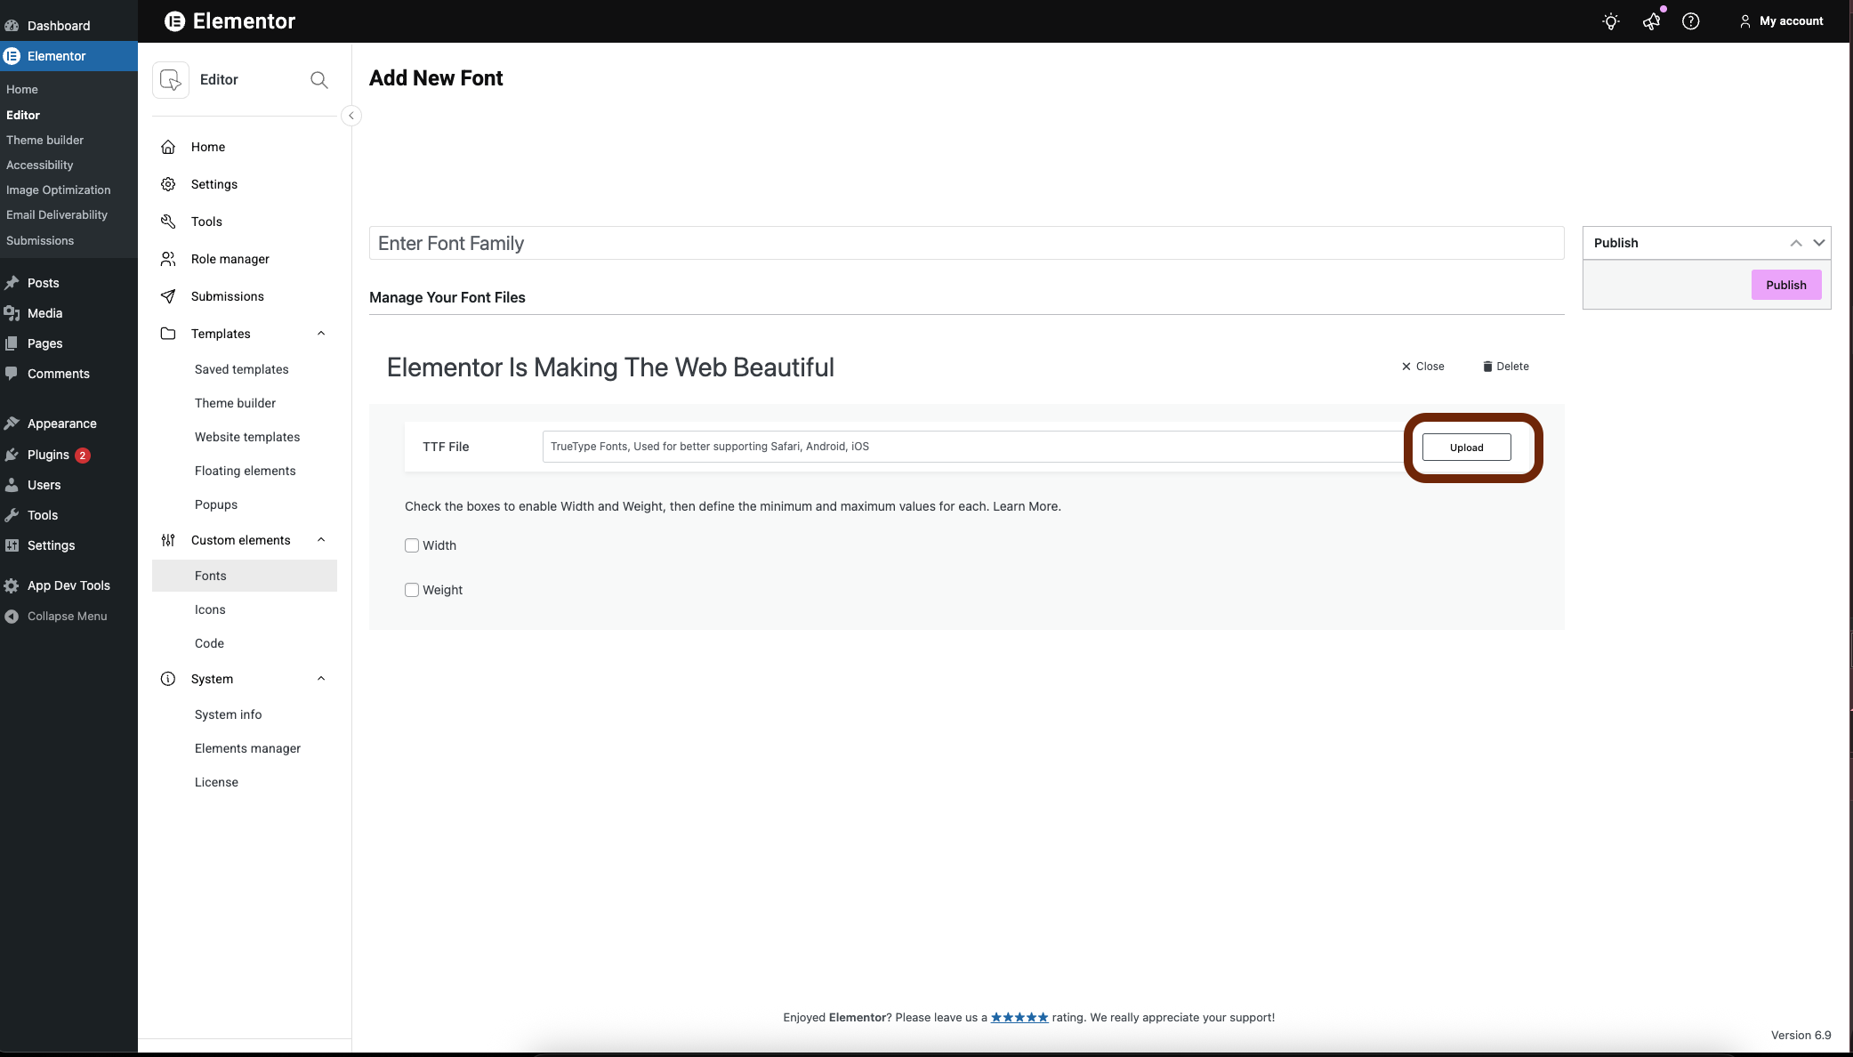Click the Role manager people icon
This screenshot has height=1057, width=1853.
168,259
